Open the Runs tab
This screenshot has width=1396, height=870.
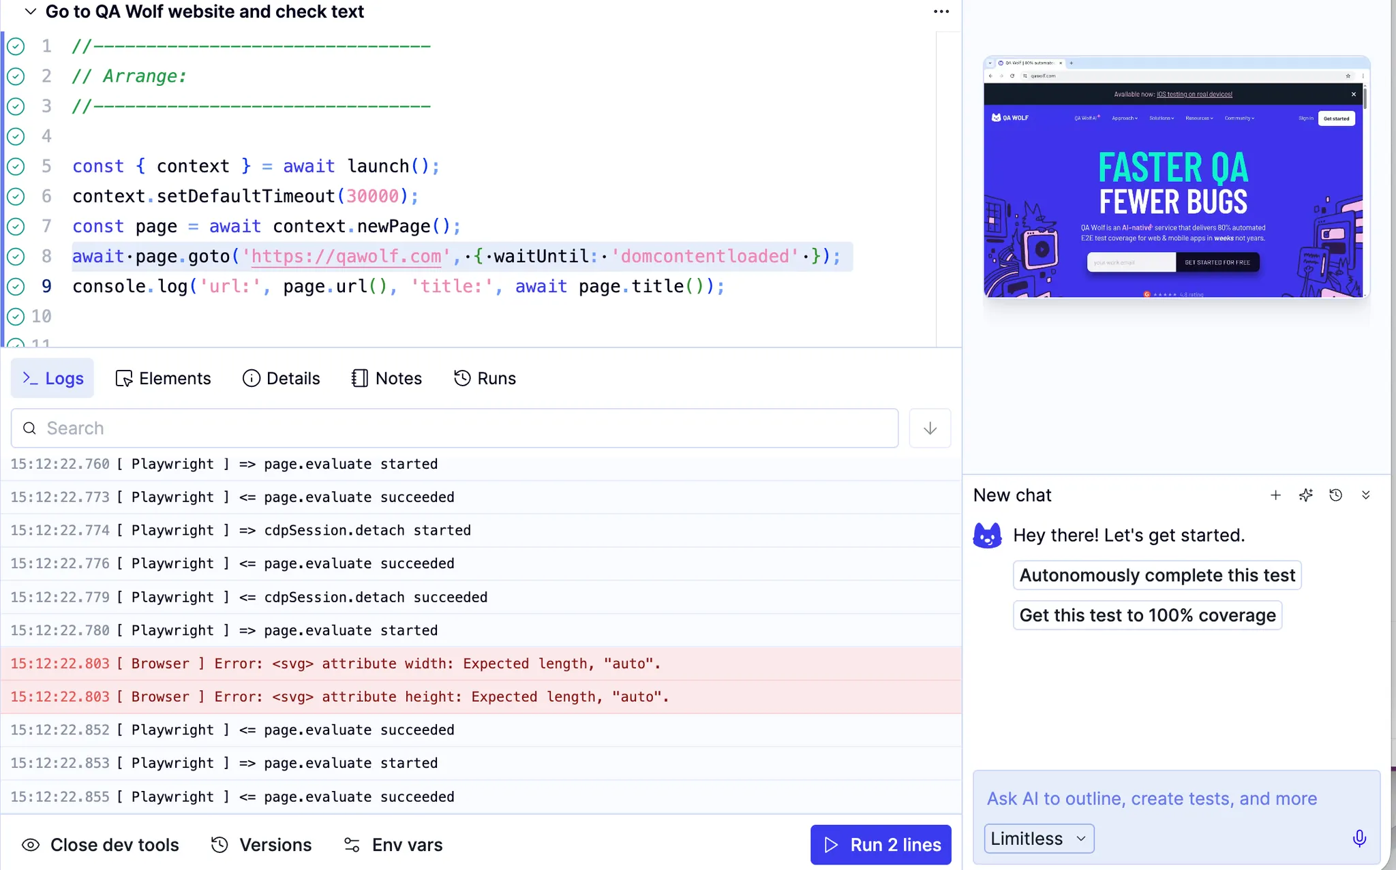[x=485, y=378]
